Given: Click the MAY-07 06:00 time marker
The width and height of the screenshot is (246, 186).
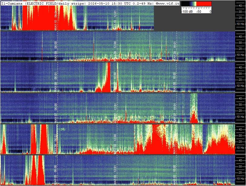Looking at the screenshot, I should click(x=55, y=113).
